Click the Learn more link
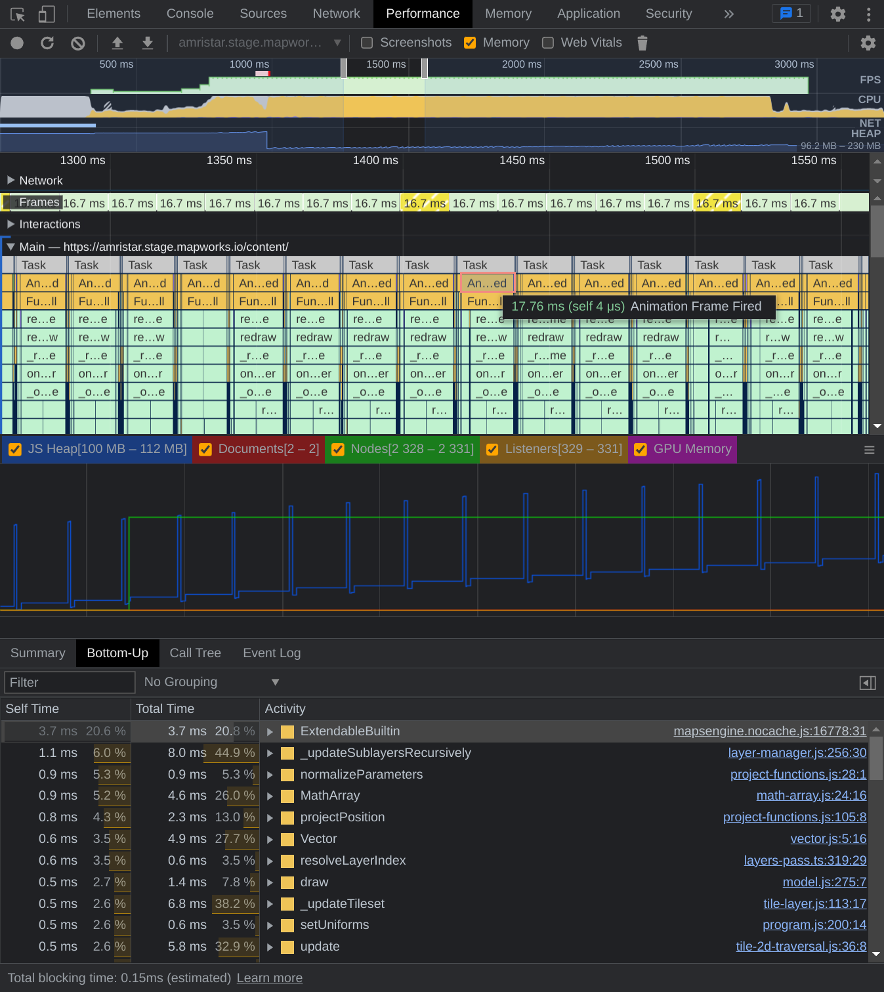884x992 pixels. click(x=270, y=978)
